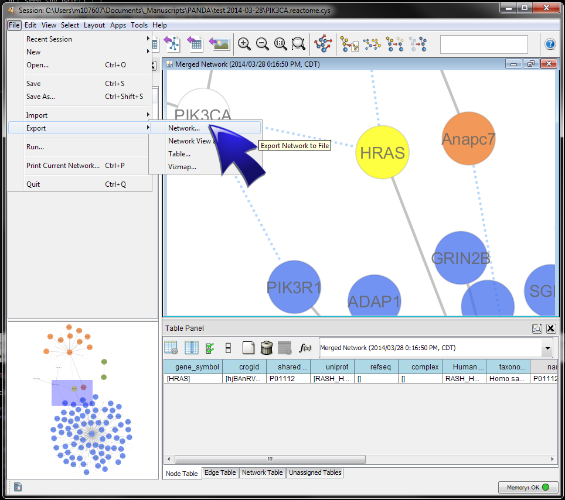Click the Import Table from File icon
This screenshot has width=565, height=500.
tap(195, 44)
